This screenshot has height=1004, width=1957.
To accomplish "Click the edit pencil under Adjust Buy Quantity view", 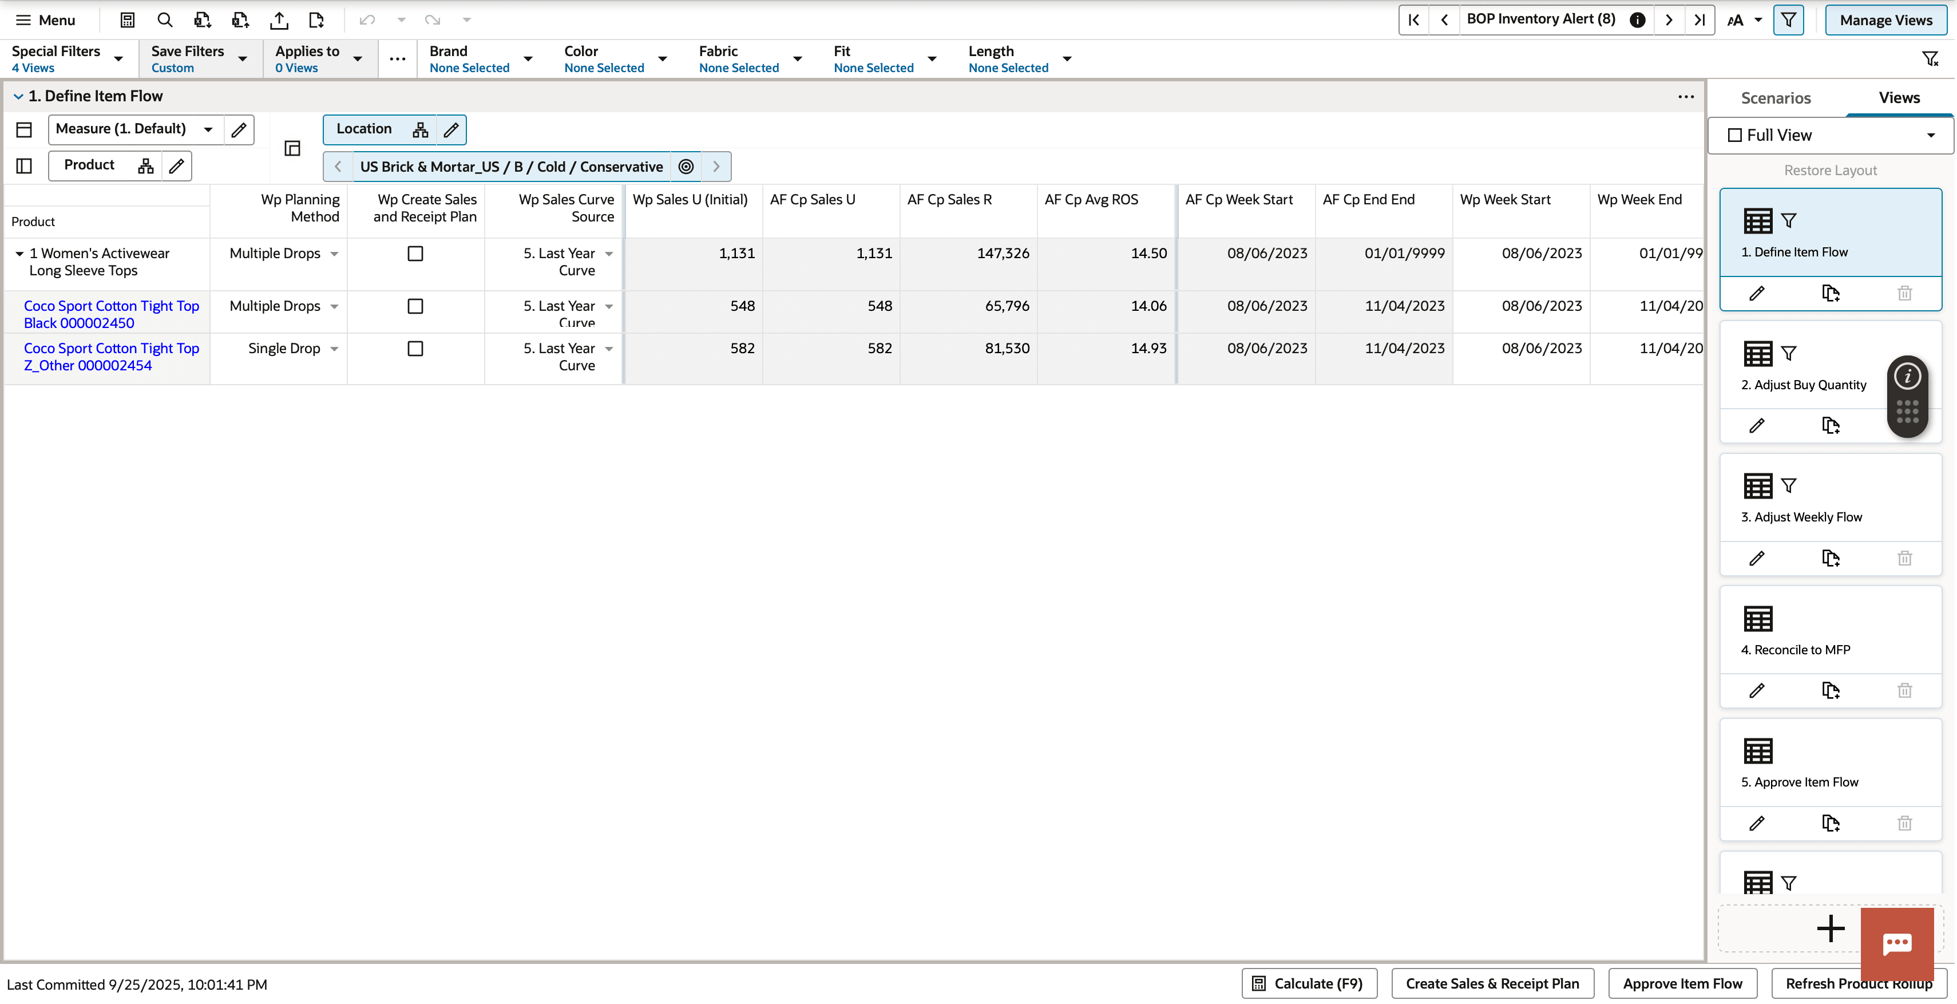I will (1757, 425).
